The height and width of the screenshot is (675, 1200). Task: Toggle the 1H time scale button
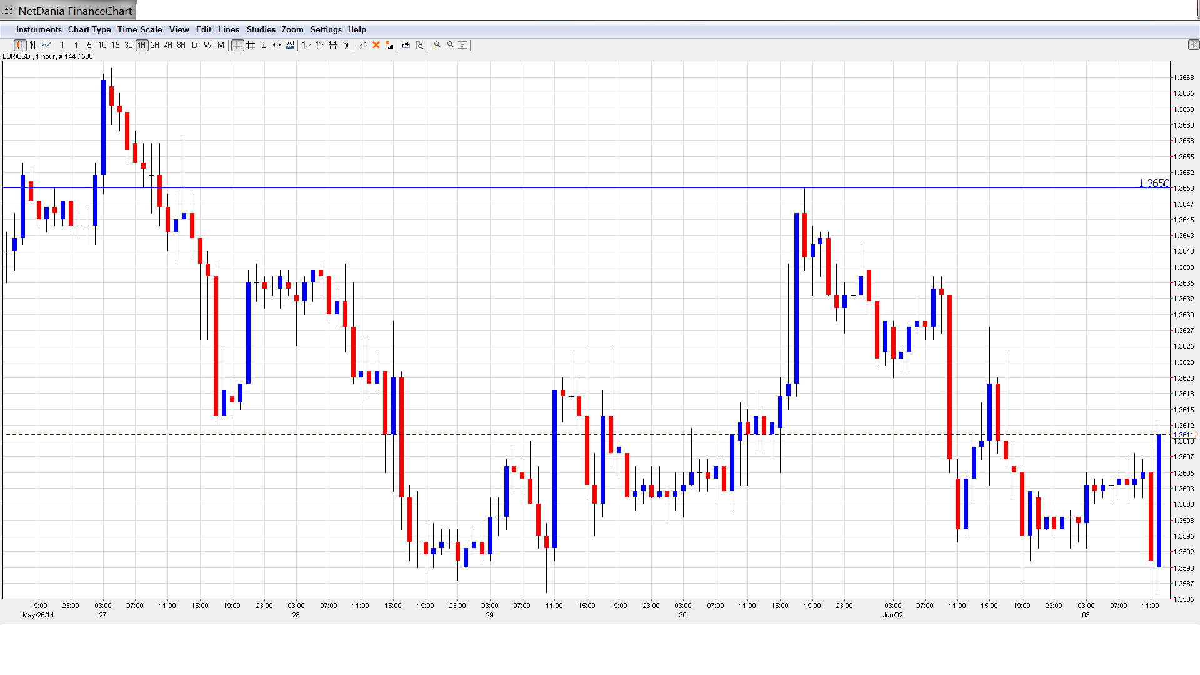[x=142, y=45]
